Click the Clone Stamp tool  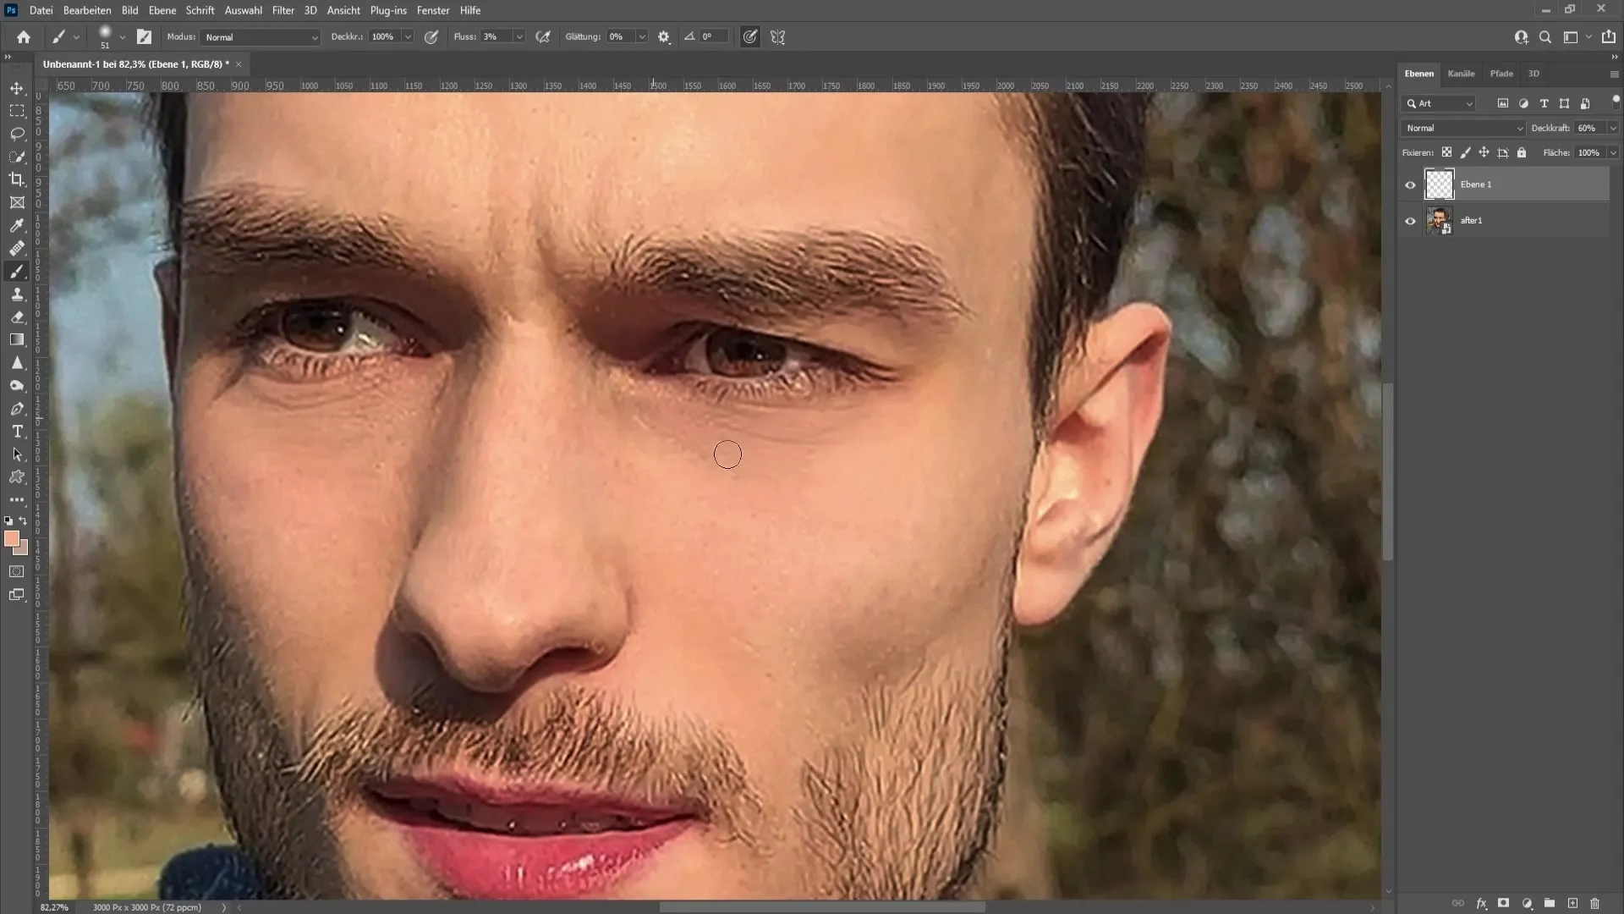17,294
